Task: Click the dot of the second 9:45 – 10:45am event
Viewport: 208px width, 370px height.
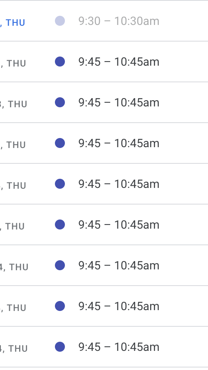Action: pyautogui.click(x=60, y=102)
